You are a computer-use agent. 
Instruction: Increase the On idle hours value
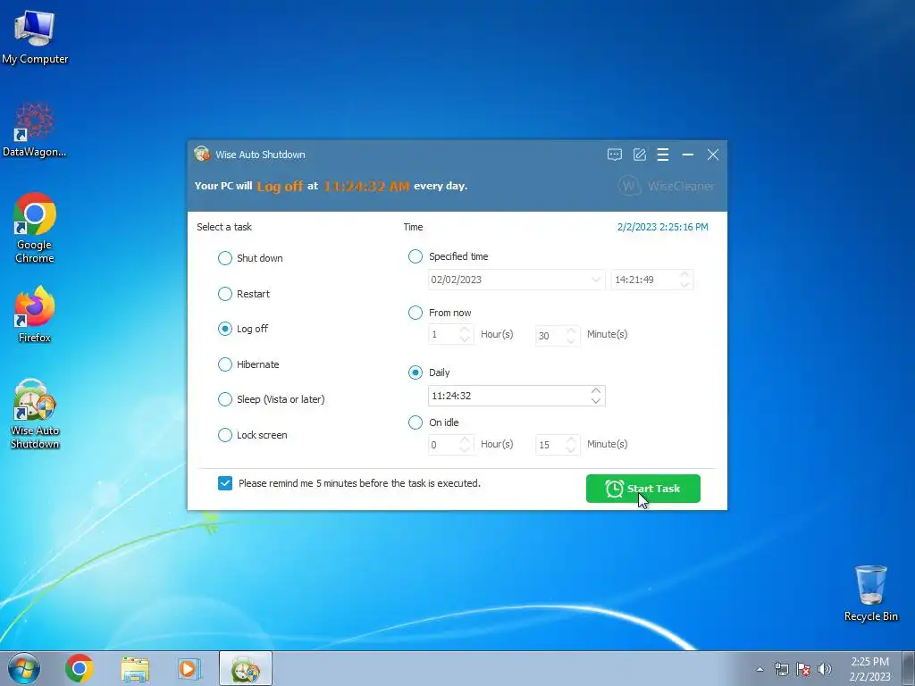pos(465,439)
